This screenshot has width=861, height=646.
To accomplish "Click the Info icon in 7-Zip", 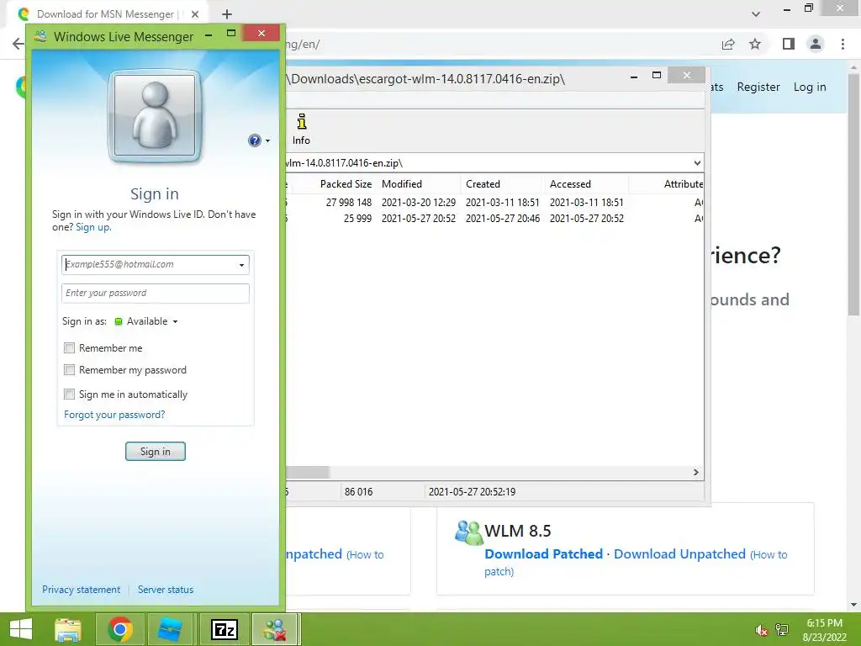I will [x=301, y=130].
